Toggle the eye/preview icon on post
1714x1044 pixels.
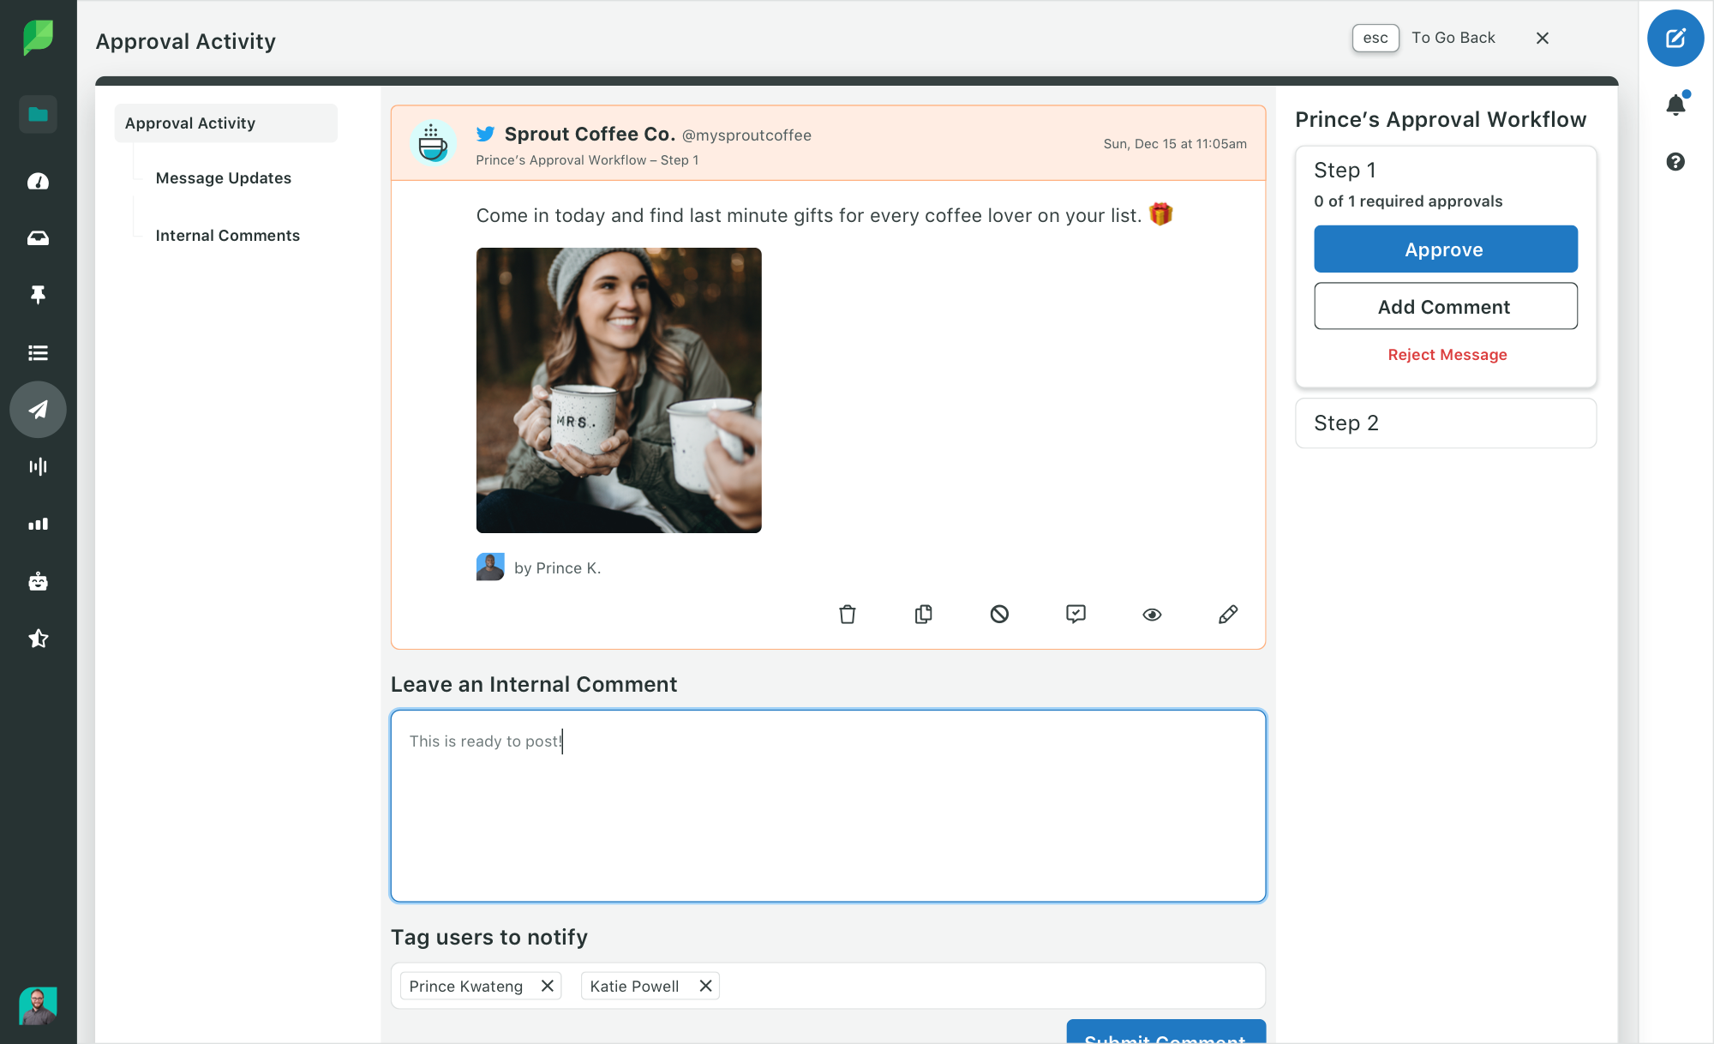click(x=1152, y=615)
